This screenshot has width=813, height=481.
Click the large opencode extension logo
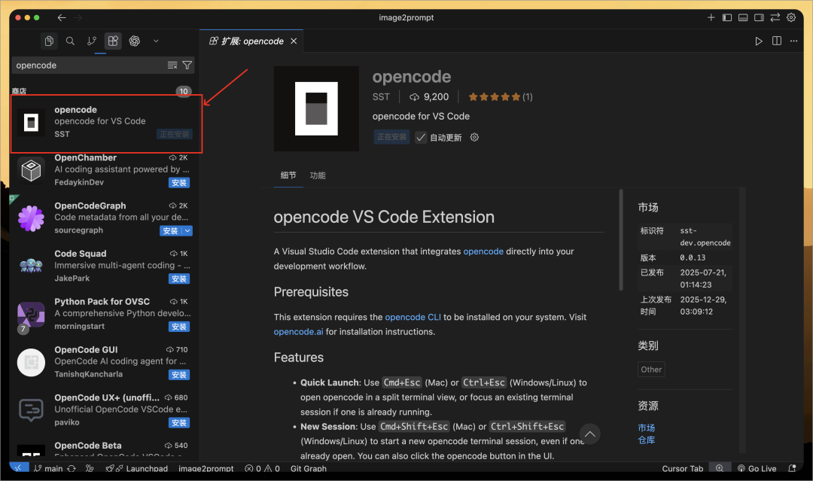[316, 108]
